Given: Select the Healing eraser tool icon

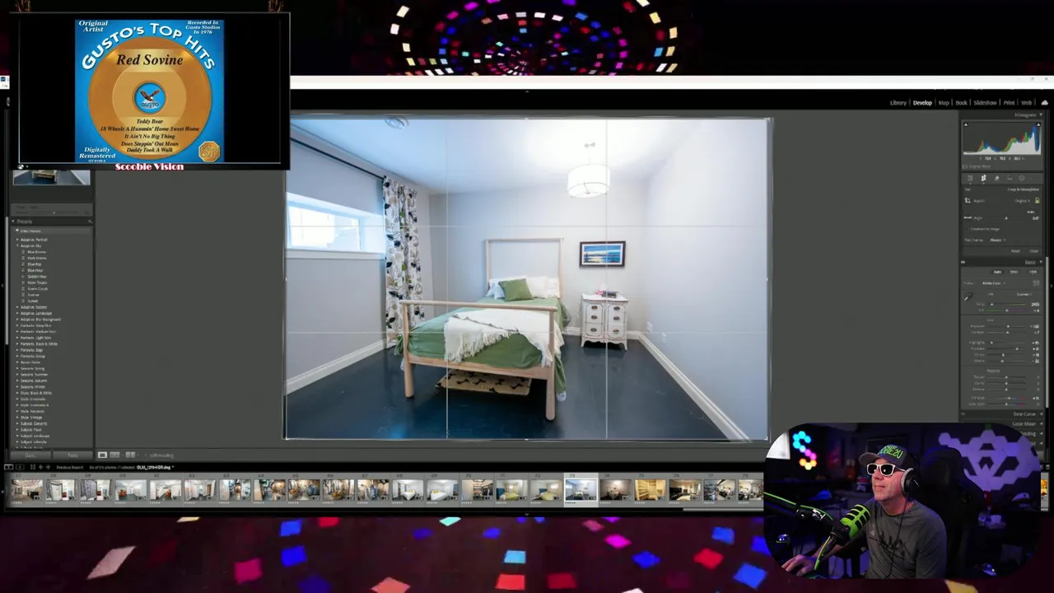Looking at the screenshot, I should click(x=996, y=178).
